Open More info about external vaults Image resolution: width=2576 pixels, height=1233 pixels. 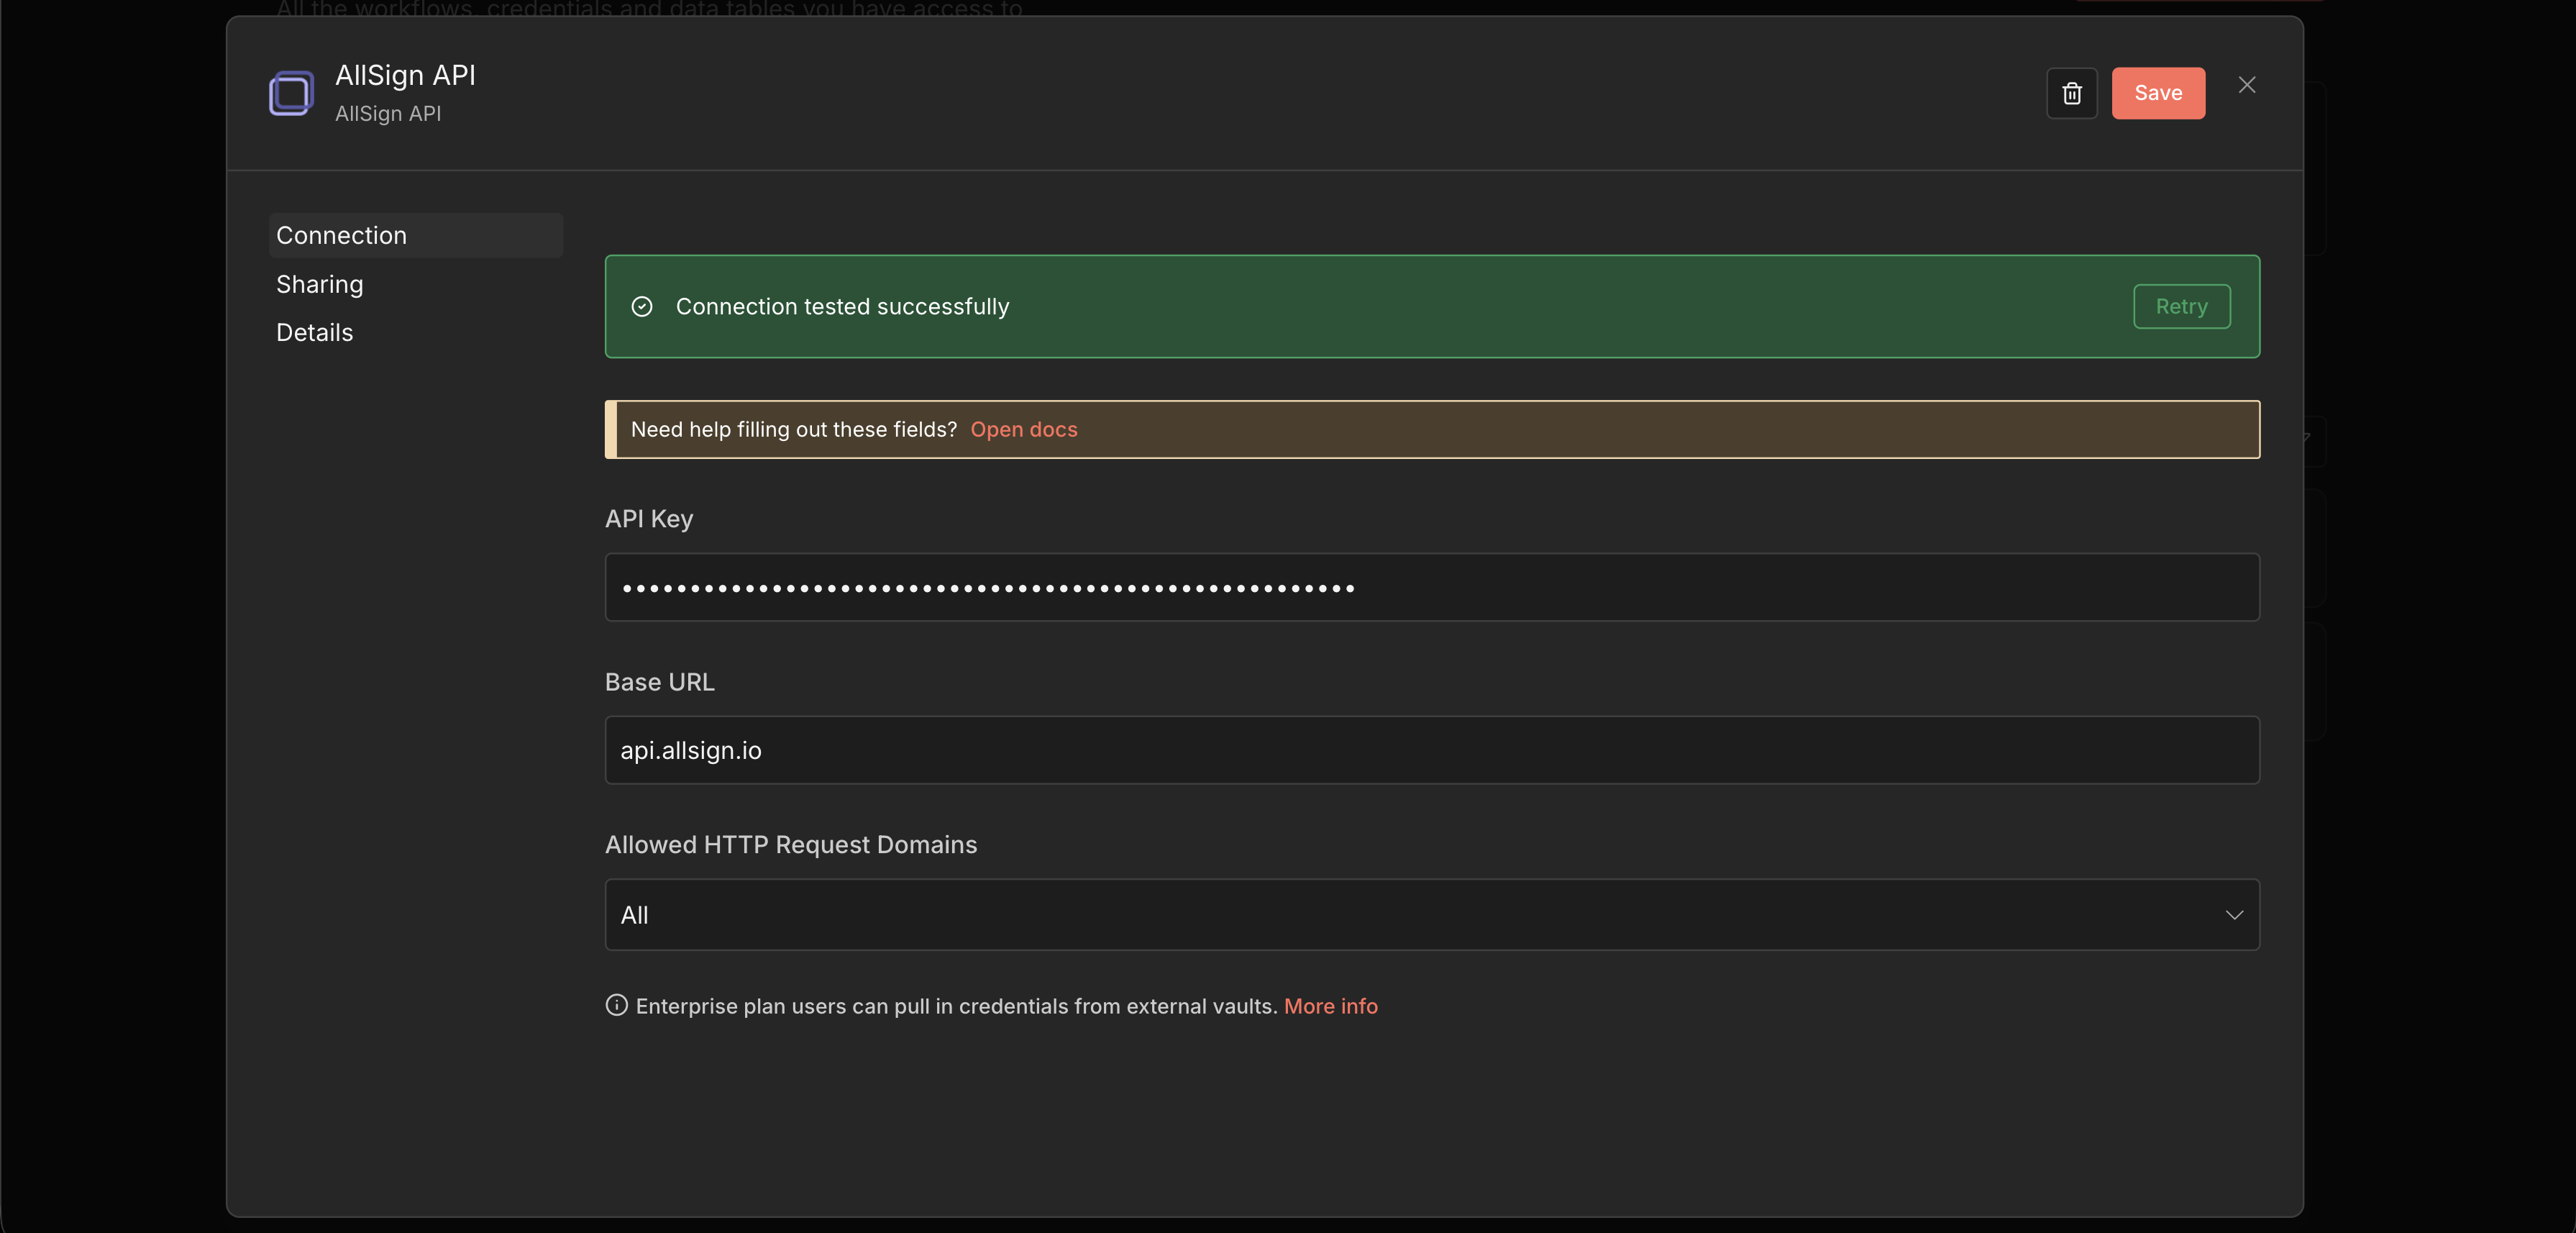click(x=1330, y=1006)
